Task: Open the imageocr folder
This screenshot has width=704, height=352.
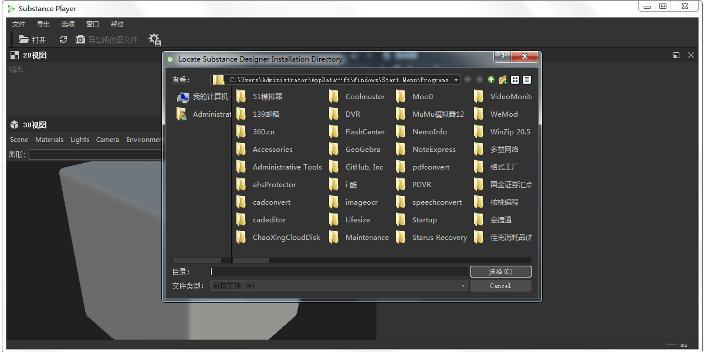Action: coord(354,202)
